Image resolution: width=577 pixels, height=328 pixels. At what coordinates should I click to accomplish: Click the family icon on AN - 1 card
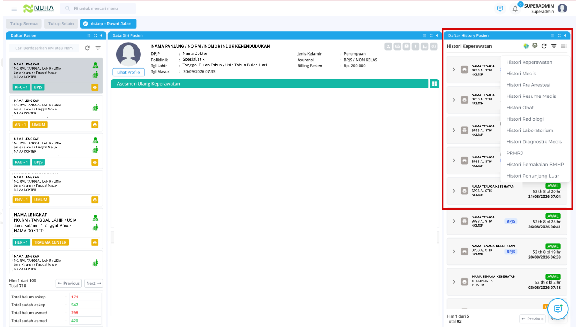click(95, 108)
